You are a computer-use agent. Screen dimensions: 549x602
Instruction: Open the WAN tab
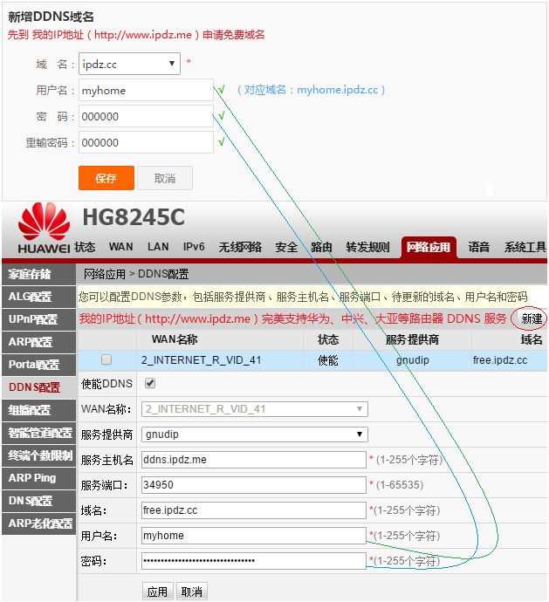[x=121, y=247]
